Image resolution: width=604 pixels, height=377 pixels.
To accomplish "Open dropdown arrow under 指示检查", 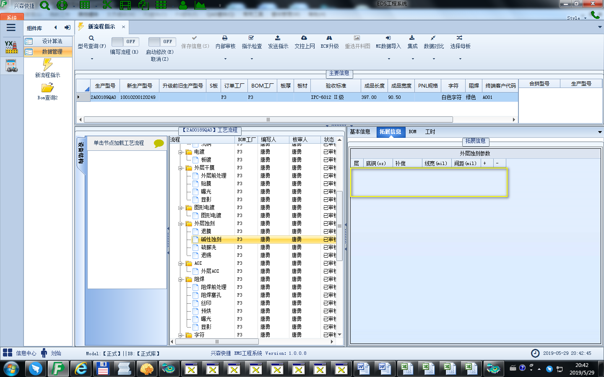I will click(x=252, y=59).
